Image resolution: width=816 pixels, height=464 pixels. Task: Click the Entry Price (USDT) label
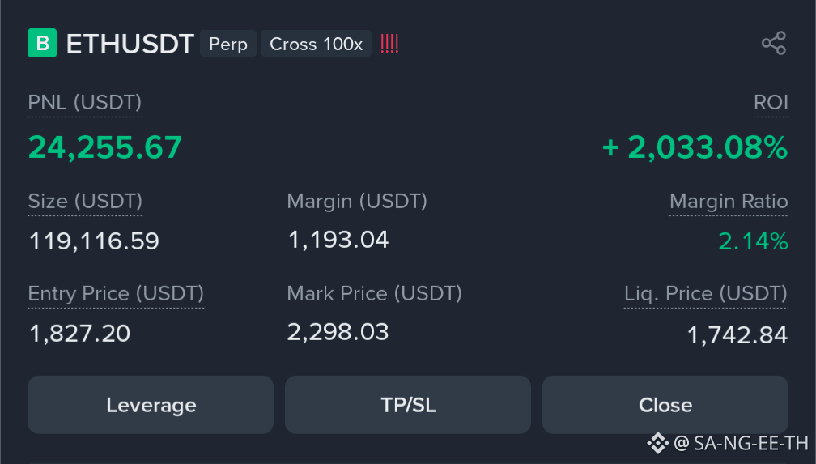(116, 294)
